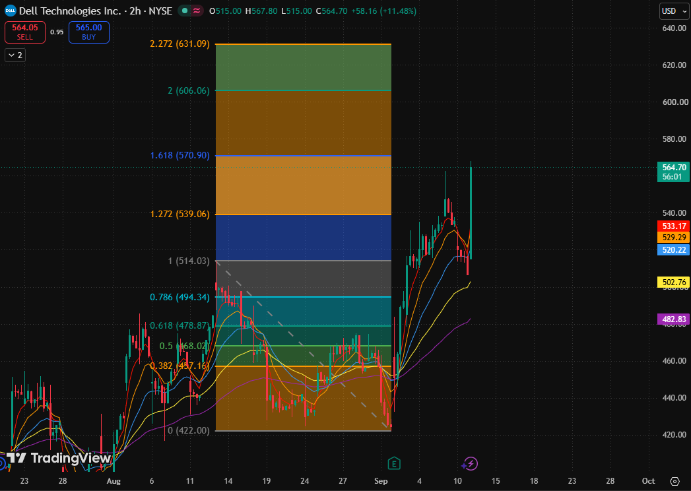Select the 1.272 (539.06) Fibonacci label

click(x=180, y=214)
